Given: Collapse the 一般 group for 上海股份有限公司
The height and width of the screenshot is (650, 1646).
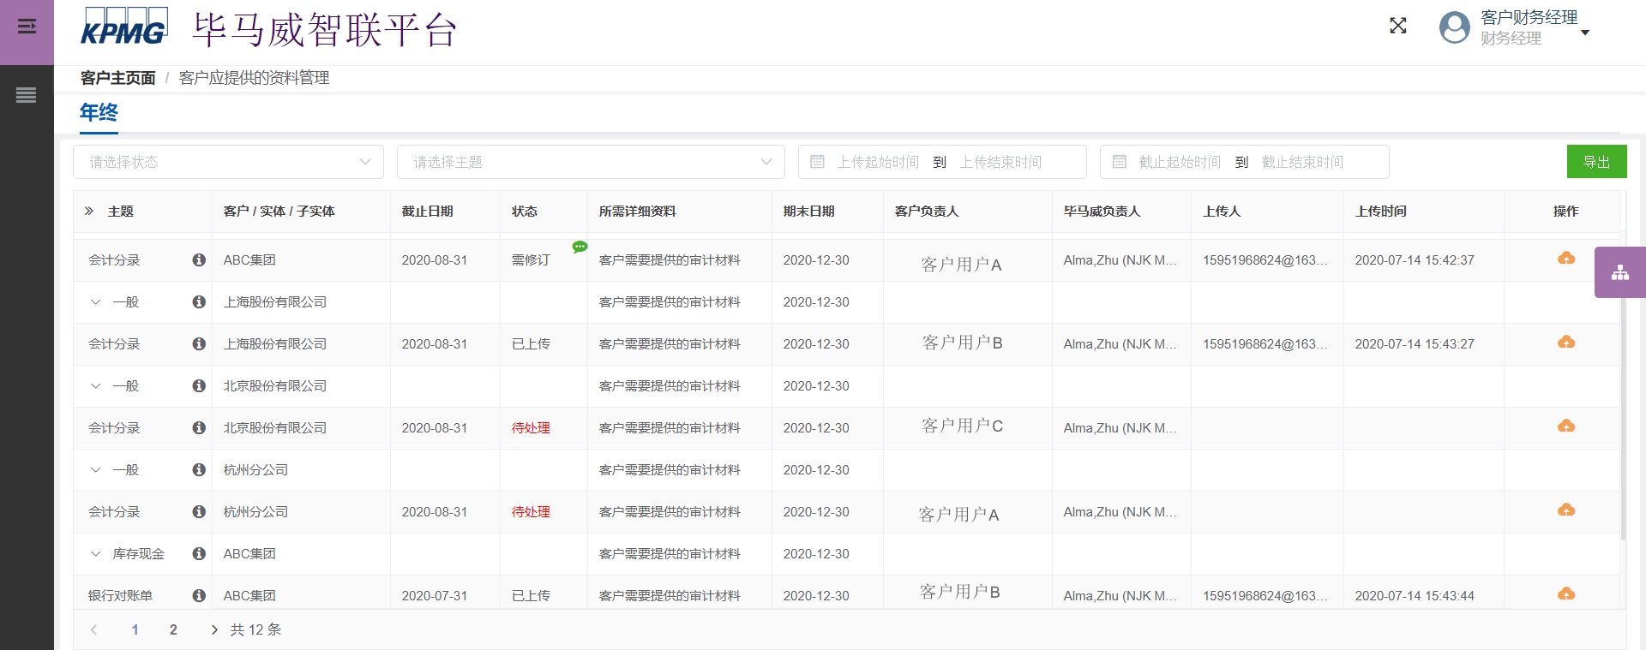Looking at the screenshot, I should [x=96, y=302].
